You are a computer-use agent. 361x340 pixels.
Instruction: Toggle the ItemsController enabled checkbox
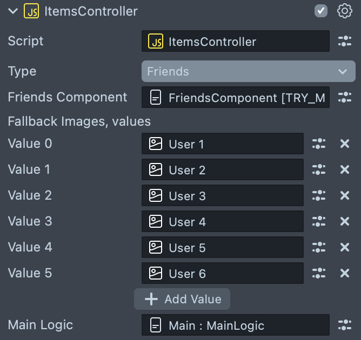(321, 11)
